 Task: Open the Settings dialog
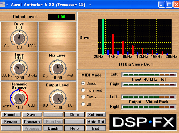click(96, 115)
